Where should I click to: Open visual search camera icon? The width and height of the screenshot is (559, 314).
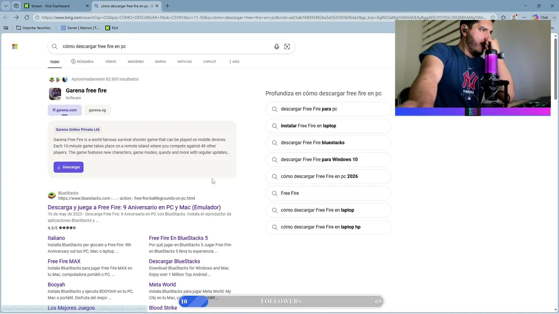pos(287,47)
